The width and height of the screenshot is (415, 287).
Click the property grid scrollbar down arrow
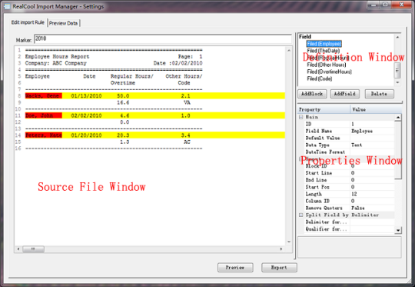click(398, 230)
